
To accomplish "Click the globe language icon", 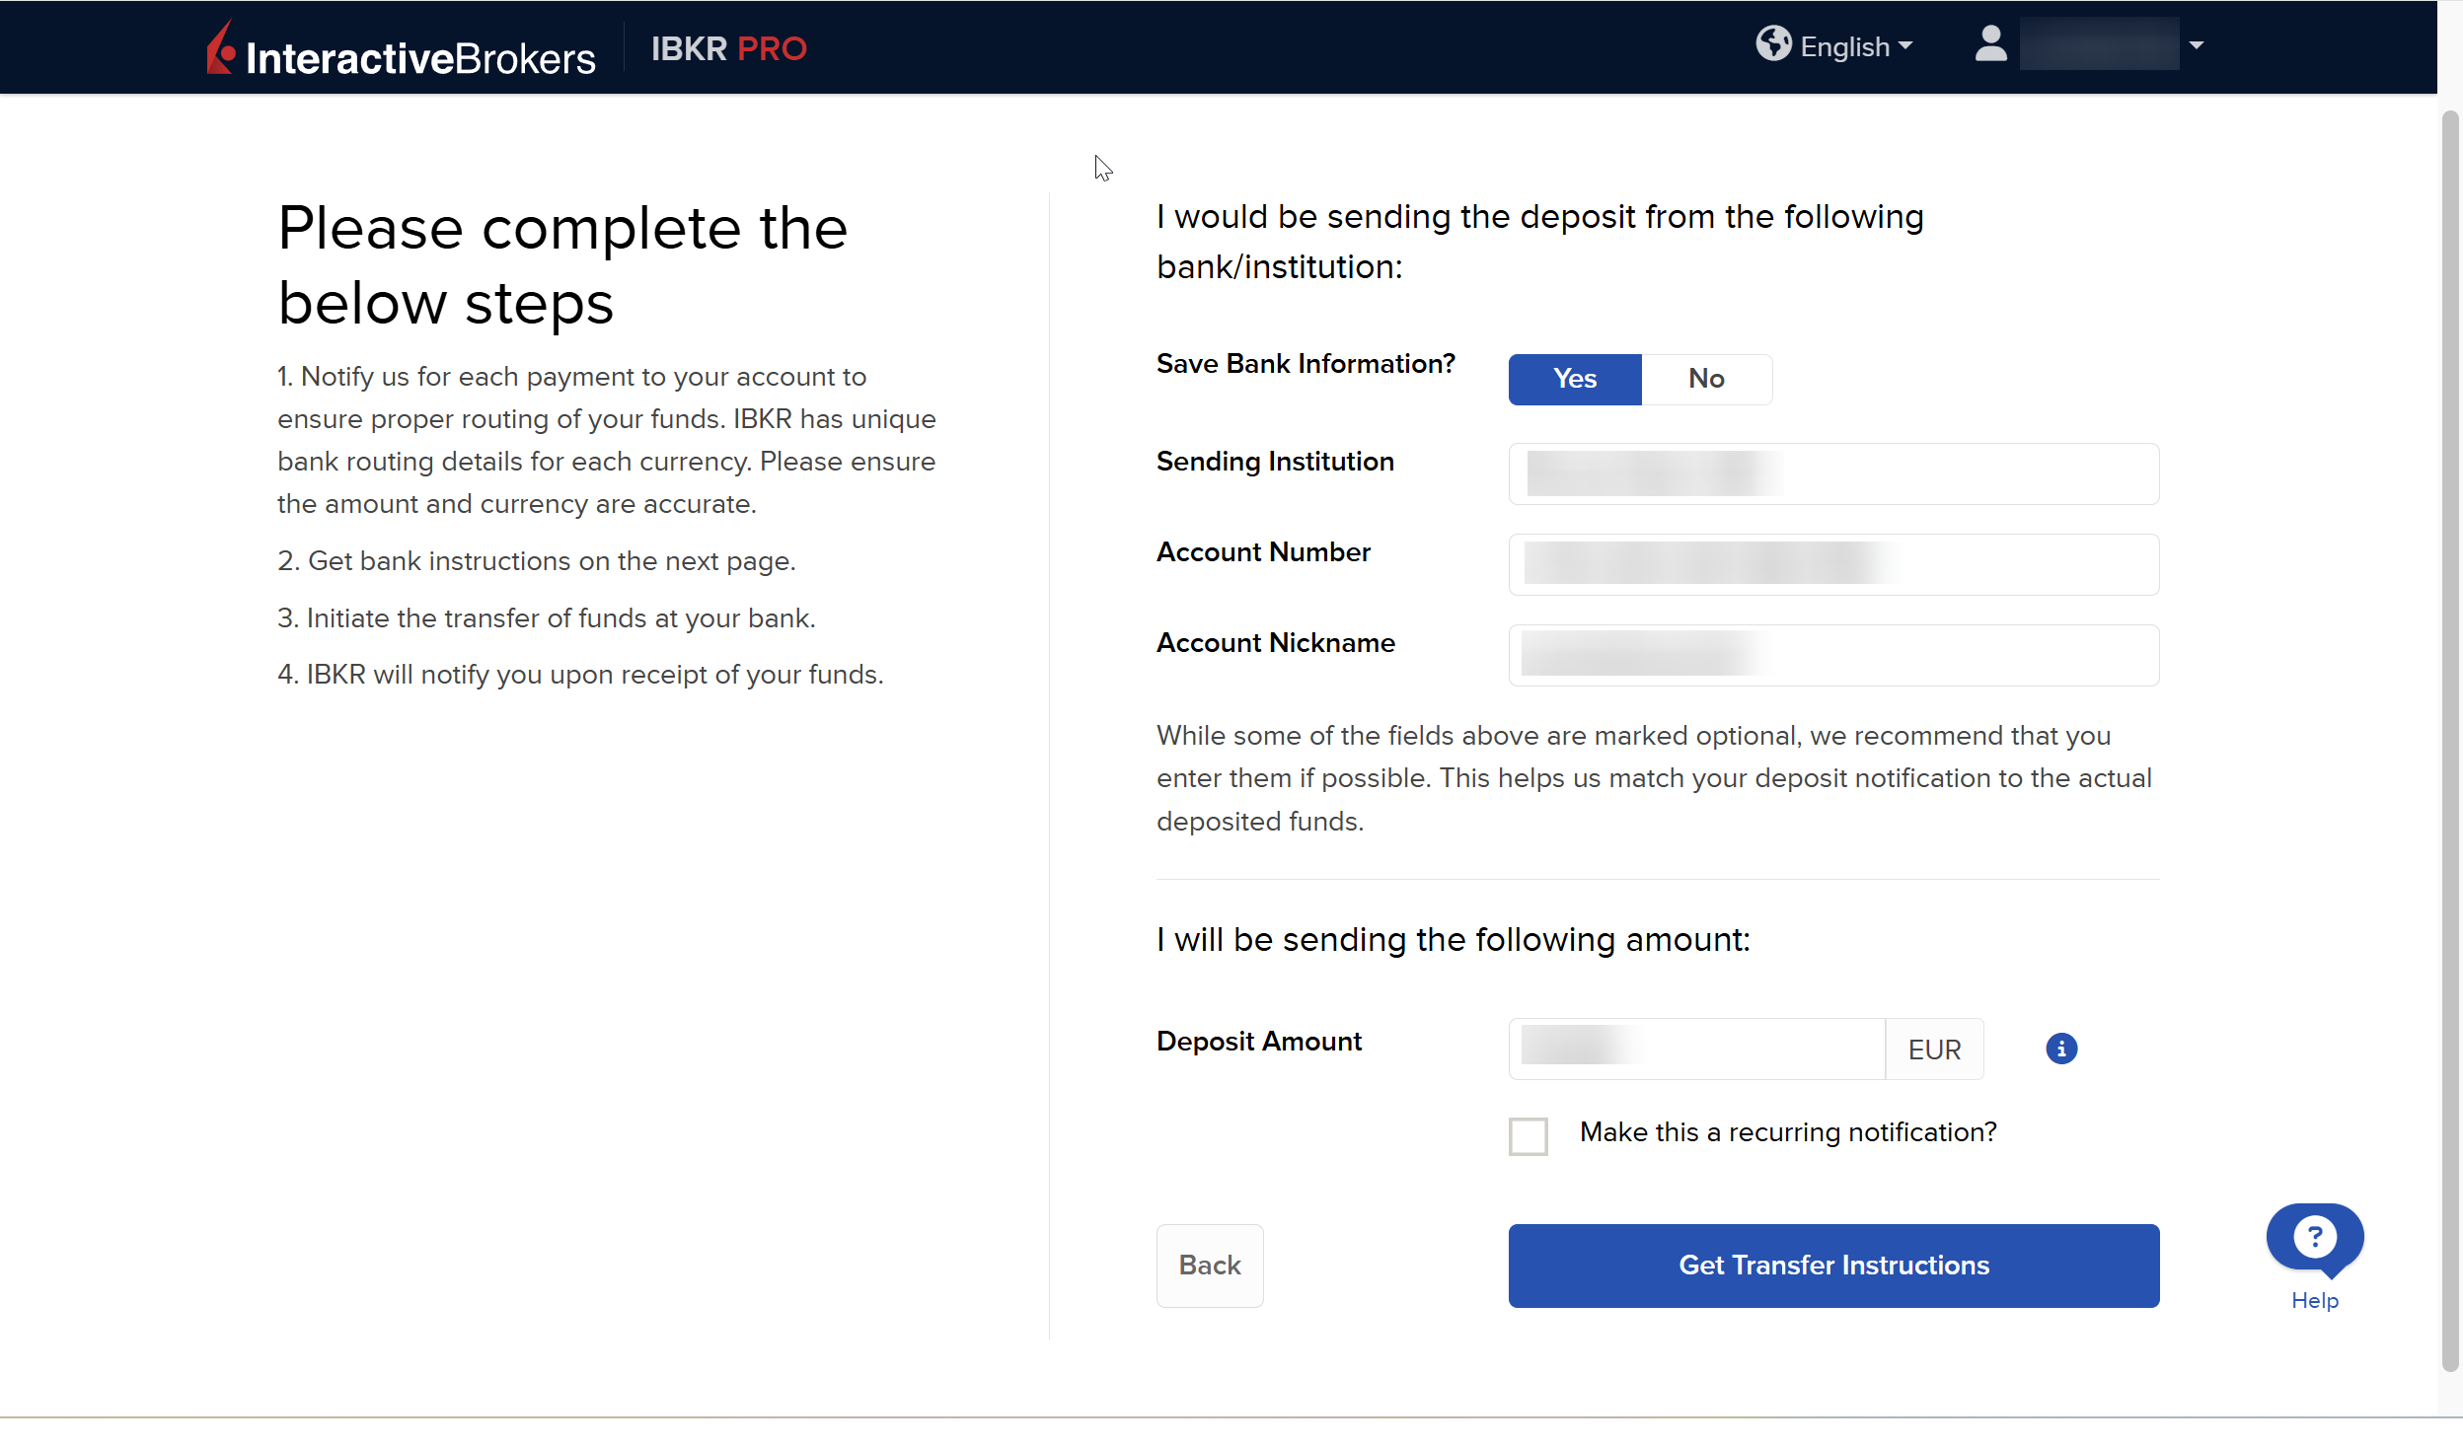I will click(1772, 44).
